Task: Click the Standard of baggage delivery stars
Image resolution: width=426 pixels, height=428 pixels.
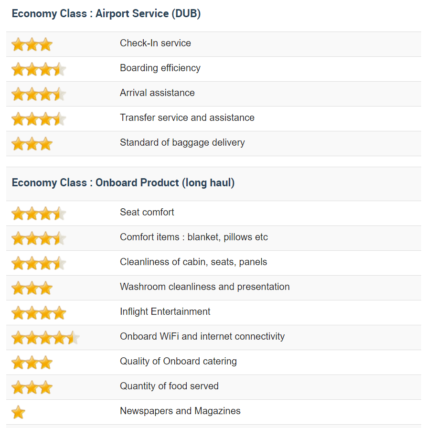Action: pos(32,144)
